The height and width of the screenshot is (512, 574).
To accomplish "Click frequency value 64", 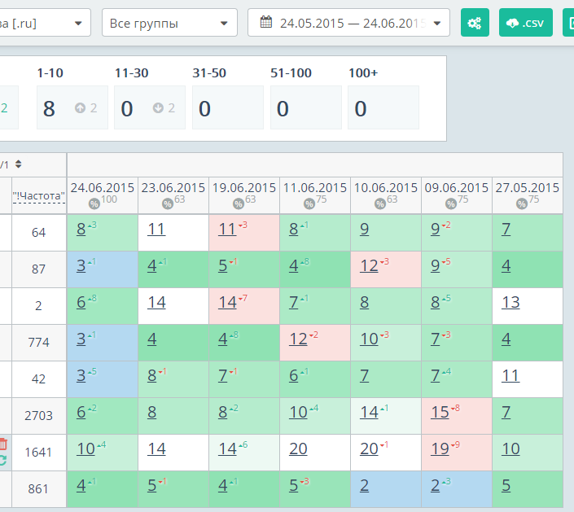I will click(x=38, y=233).
